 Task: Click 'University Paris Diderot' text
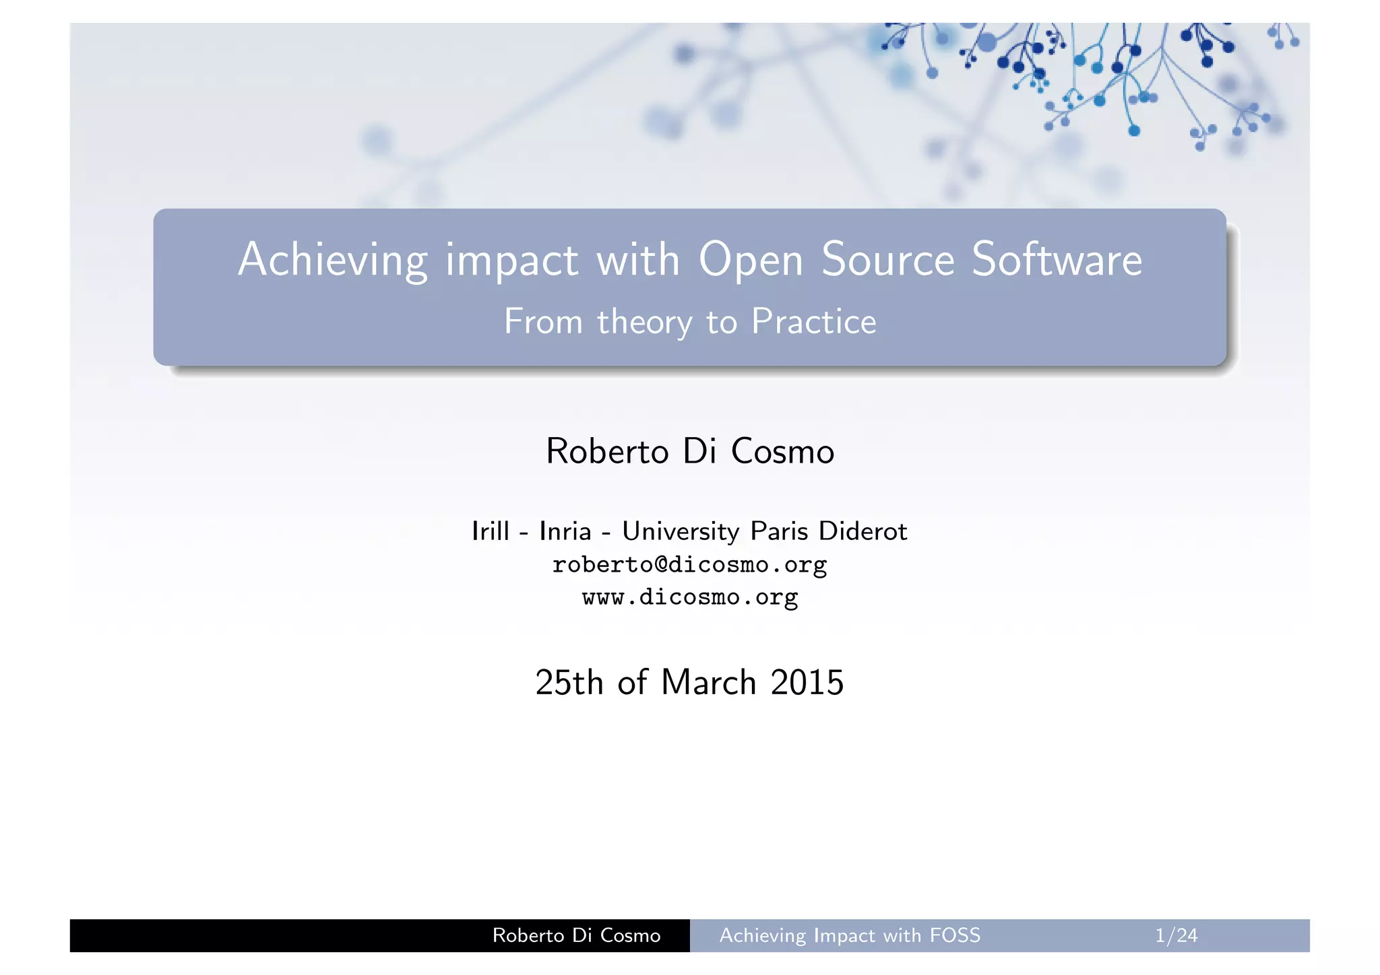[764, 531]
